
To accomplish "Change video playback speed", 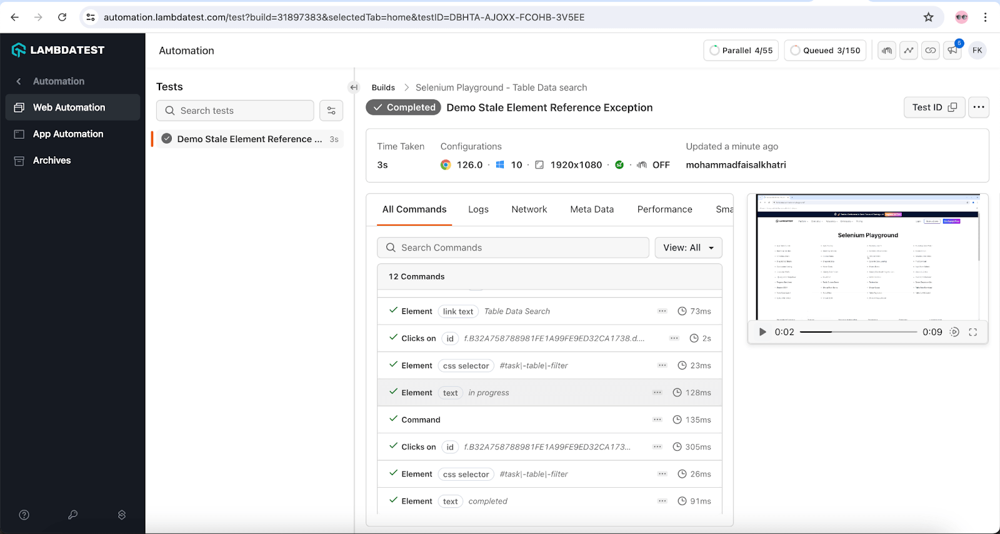I will (x=954, y=332).
